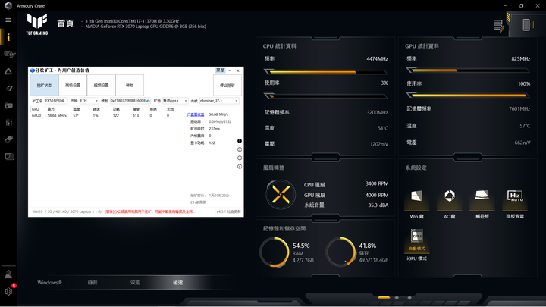This screenshot has height=307, width=546.
Task: Select the turbo (極速) mode
Action: (178, 282)
